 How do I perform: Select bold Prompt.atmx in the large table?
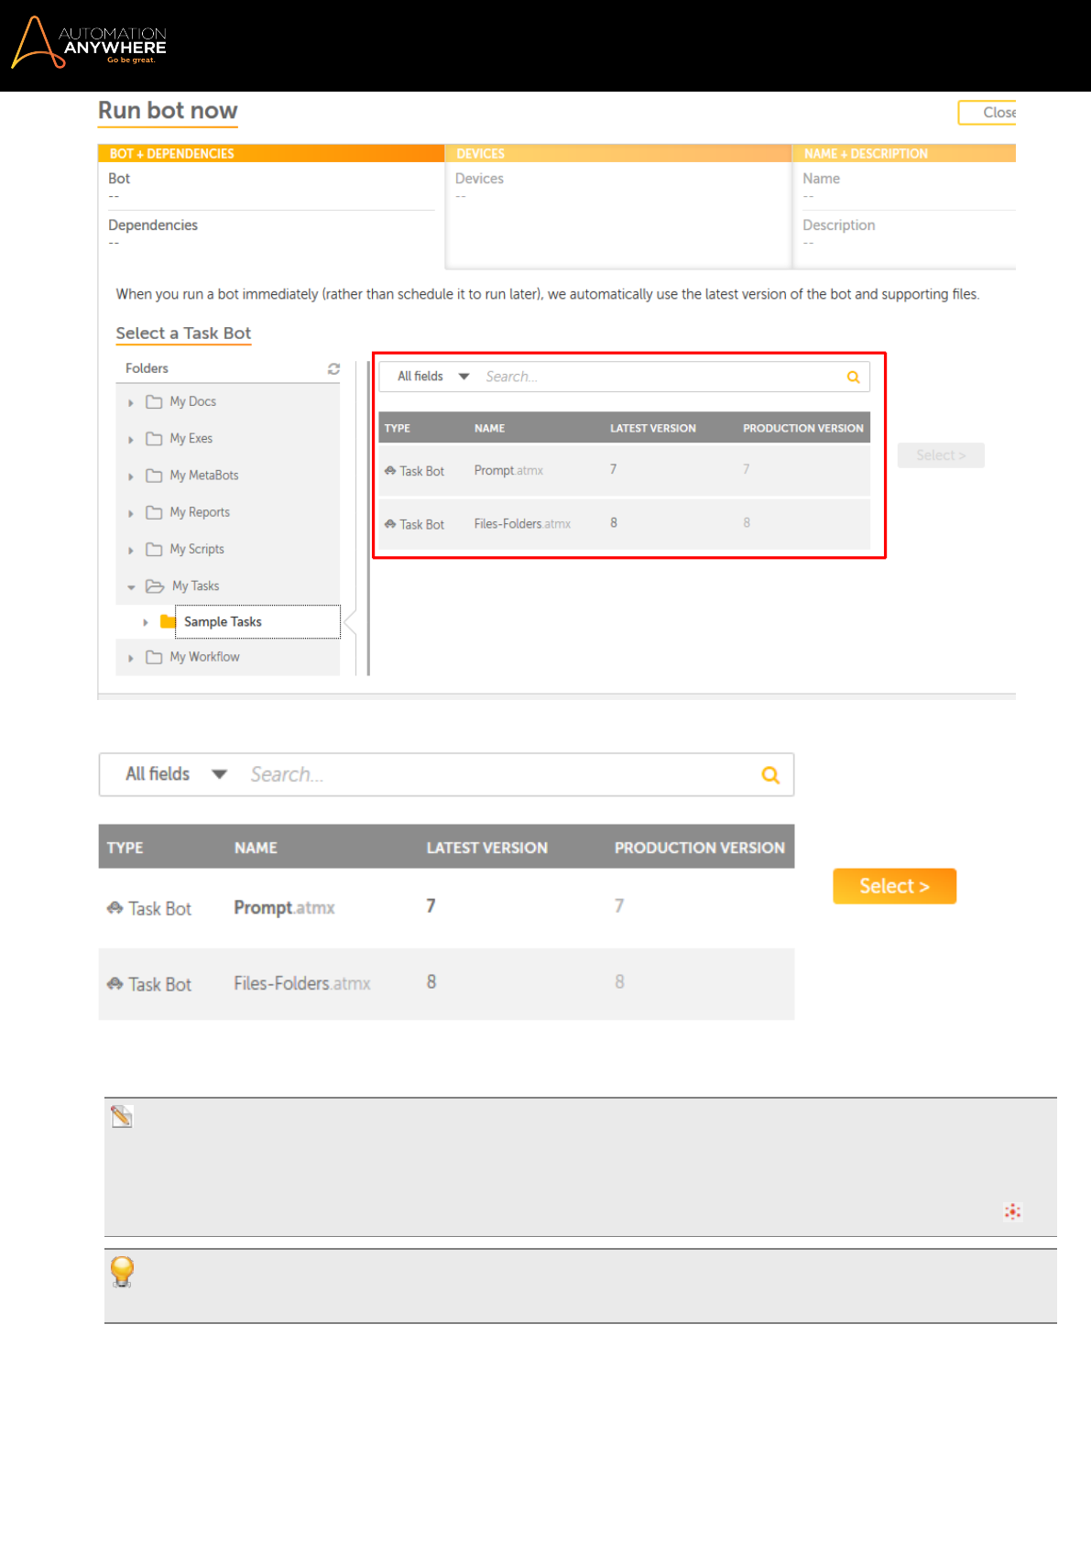284,907
